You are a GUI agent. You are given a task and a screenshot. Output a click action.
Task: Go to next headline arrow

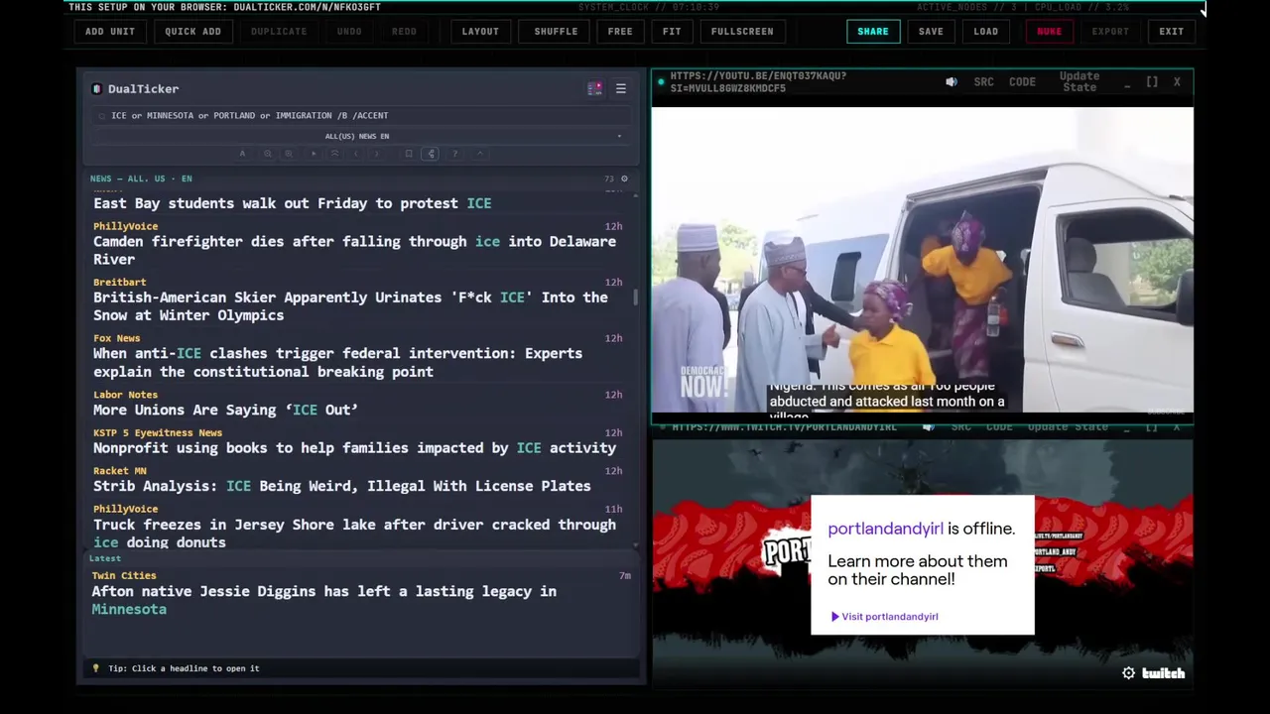pos(376,154)
